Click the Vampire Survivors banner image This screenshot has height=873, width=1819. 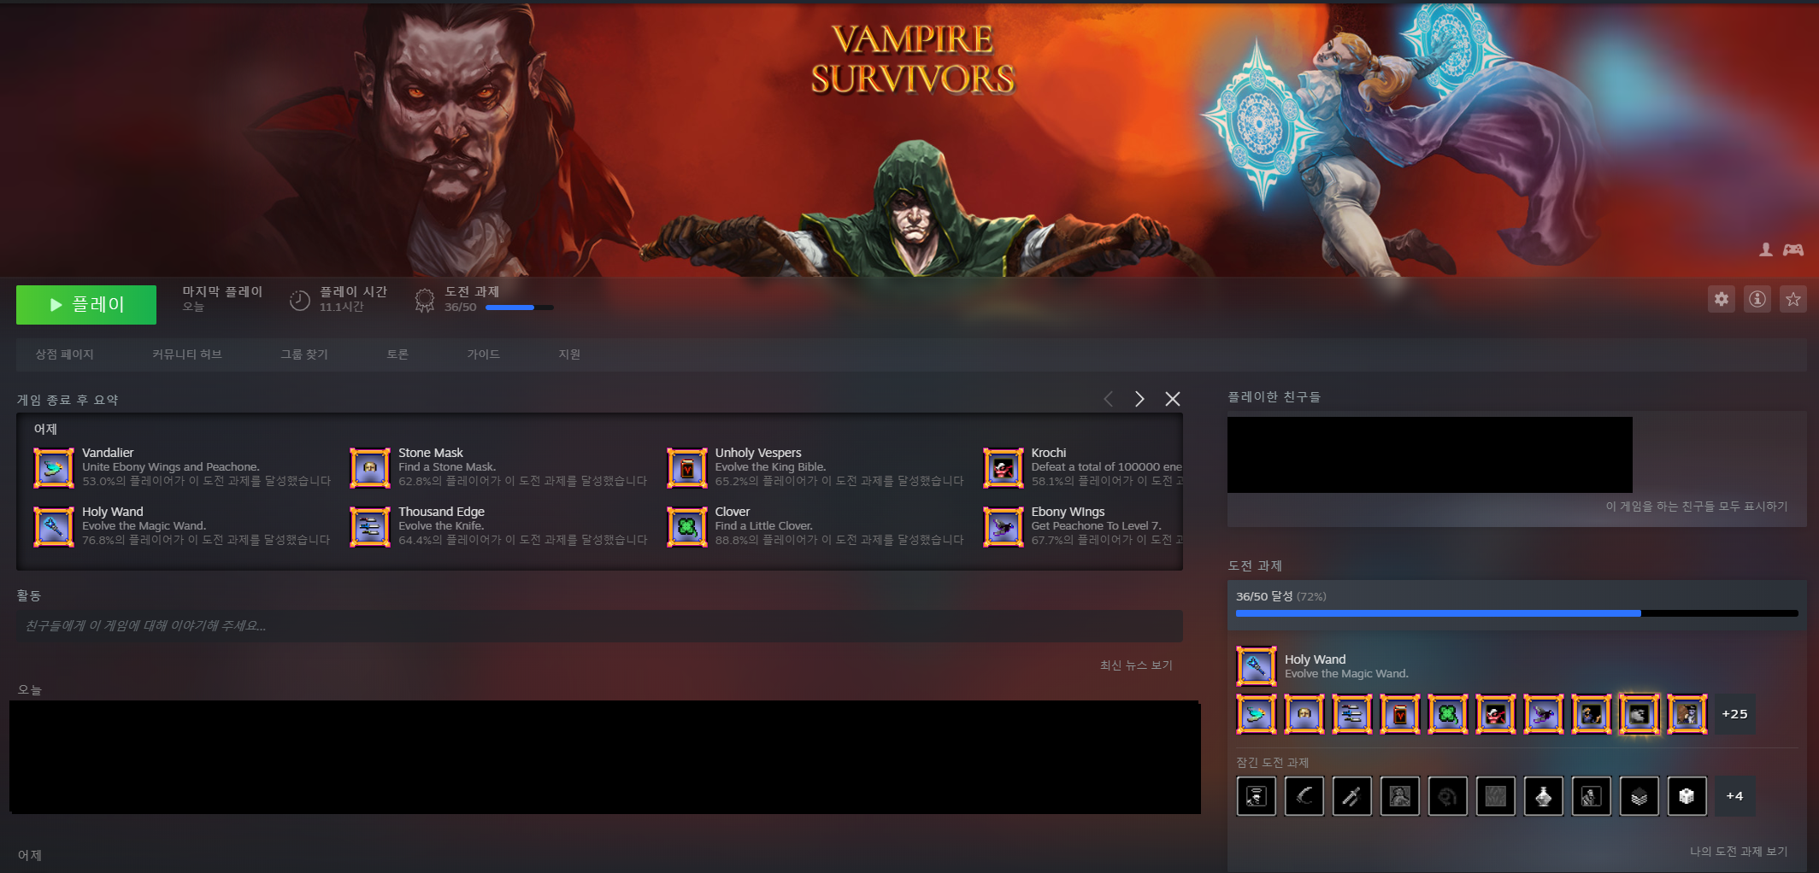(x=909, y=138)
